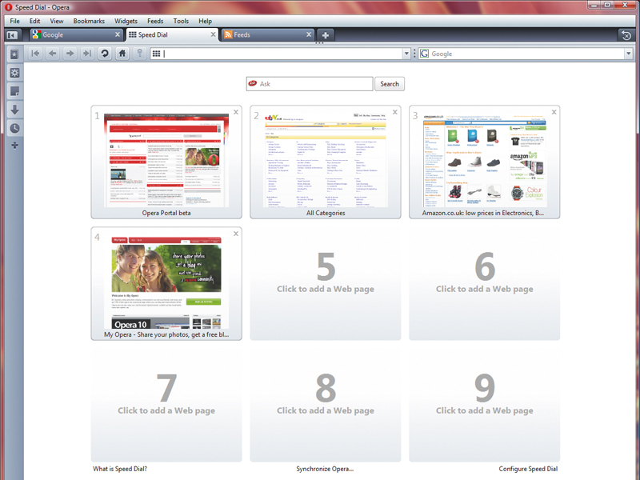Image resolution: width=640 pixels, height=480 pixels.
Task: Click the Fast Forward navigation button
Action: (x=87, y=54)
